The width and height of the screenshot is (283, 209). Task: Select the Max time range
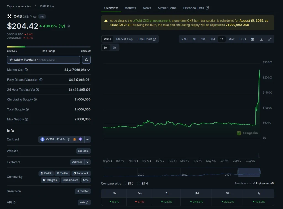click(x=231, y=39)
